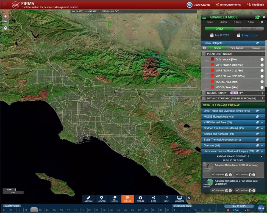Expand the GEOSTATIONARY group
Viewport: 267px width, 213px height.
[x=263, y=93]
